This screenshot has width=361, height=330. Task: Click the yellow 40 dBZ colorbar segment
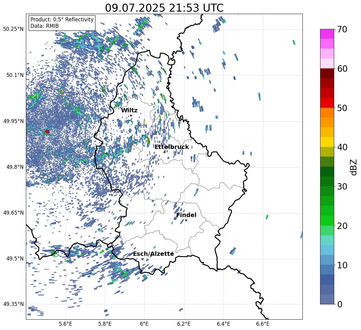327,142
